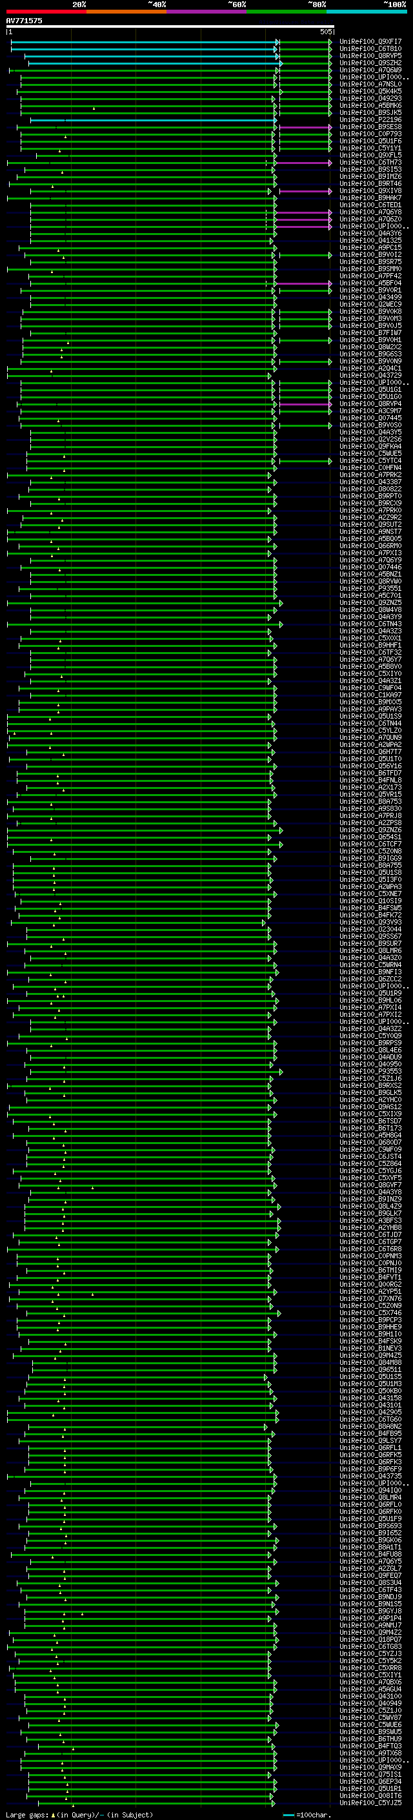Select label UniRef100_Q9XIV8
The height and width of the screenshot is (1820, 413).
370,190
